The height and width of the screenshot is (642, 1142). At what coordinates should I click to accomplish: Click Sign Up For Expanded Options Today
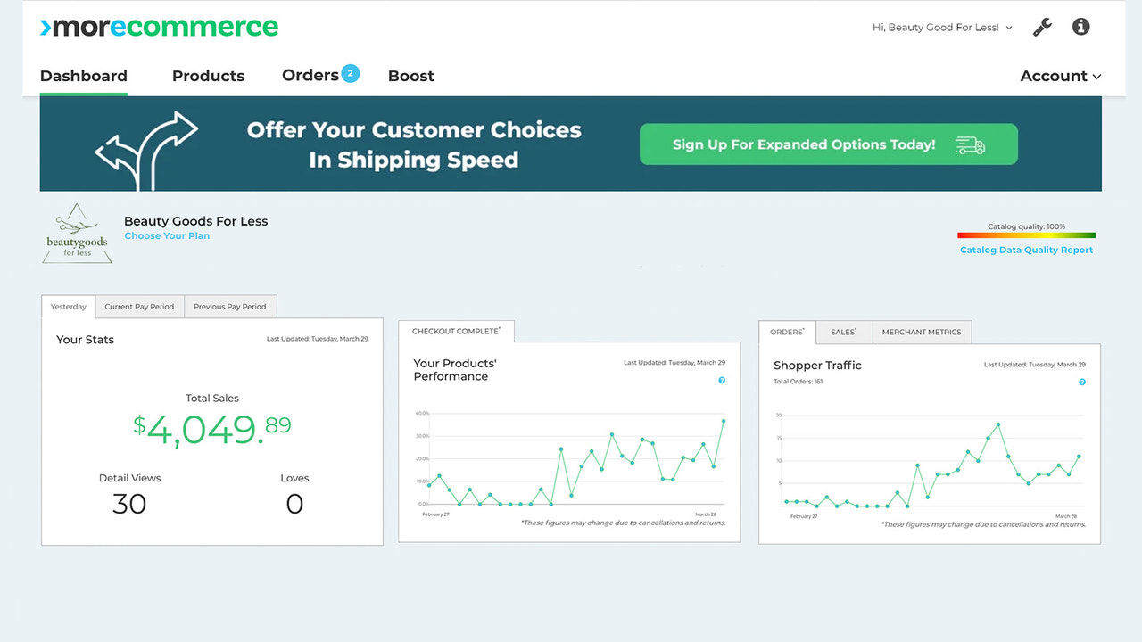coord(828,144)
